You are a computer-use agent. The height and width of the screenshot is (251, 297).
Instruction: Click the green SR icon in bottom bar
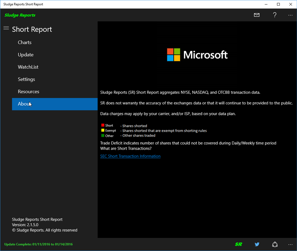(x=238, y=244)
